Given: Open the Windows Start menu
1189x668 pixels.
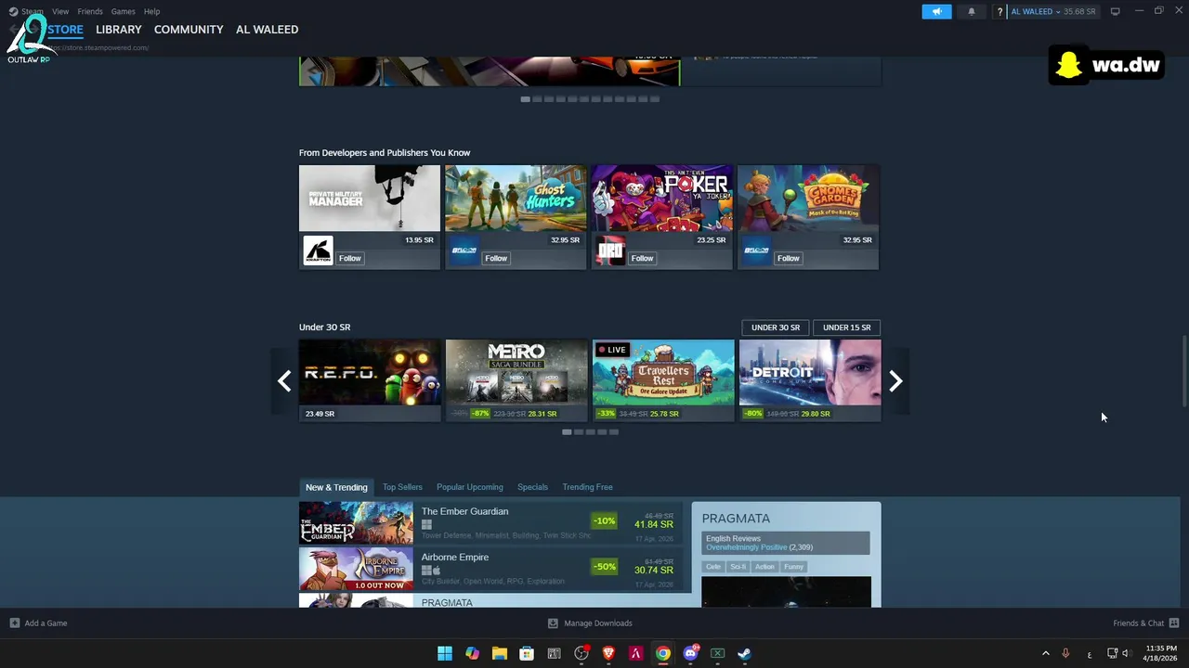Looking at the screenshot, I should (x=445, y=653).
